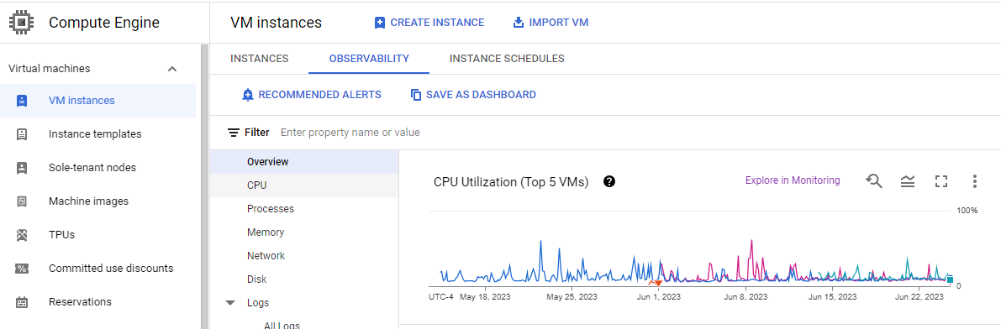Viewport: 1001px width, 329px height.
Task: Open the chart's more options menu
Action: point(974,182)
